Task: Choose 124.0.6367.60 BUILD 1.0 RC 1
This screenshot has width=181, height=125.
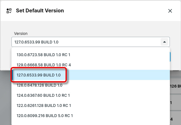Action: 91,95
